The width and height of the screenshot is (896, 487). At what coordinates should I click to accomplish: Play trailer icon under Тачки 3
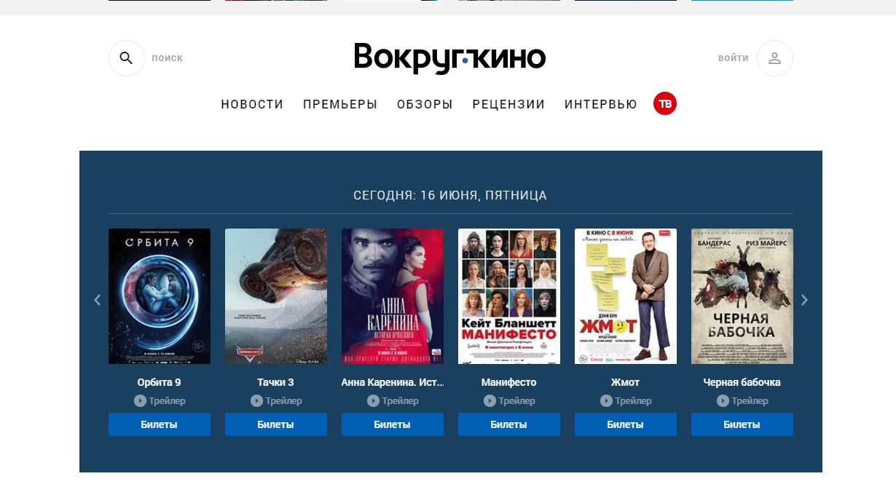tap(256, 401)
